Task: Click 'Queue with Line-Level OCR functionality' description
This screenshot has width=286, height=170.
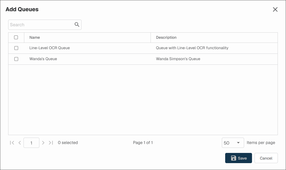Action: [x=192, y=48]
